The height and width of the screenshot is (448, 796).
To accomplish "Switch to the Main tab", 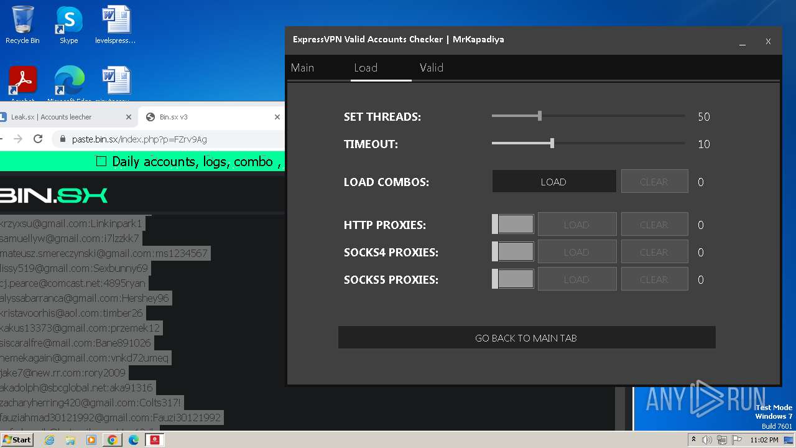I will click(x=302, y=68).
